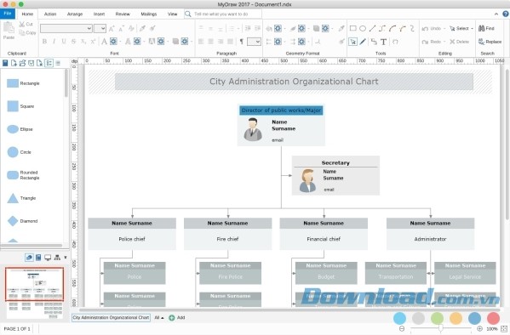The width and height of the screenshot is (510, 335).
Task: Click the Add page button
Action: point(177,318)
